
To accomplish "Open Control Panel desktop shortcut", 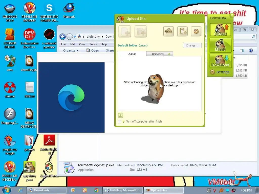I will coord(49,169).
